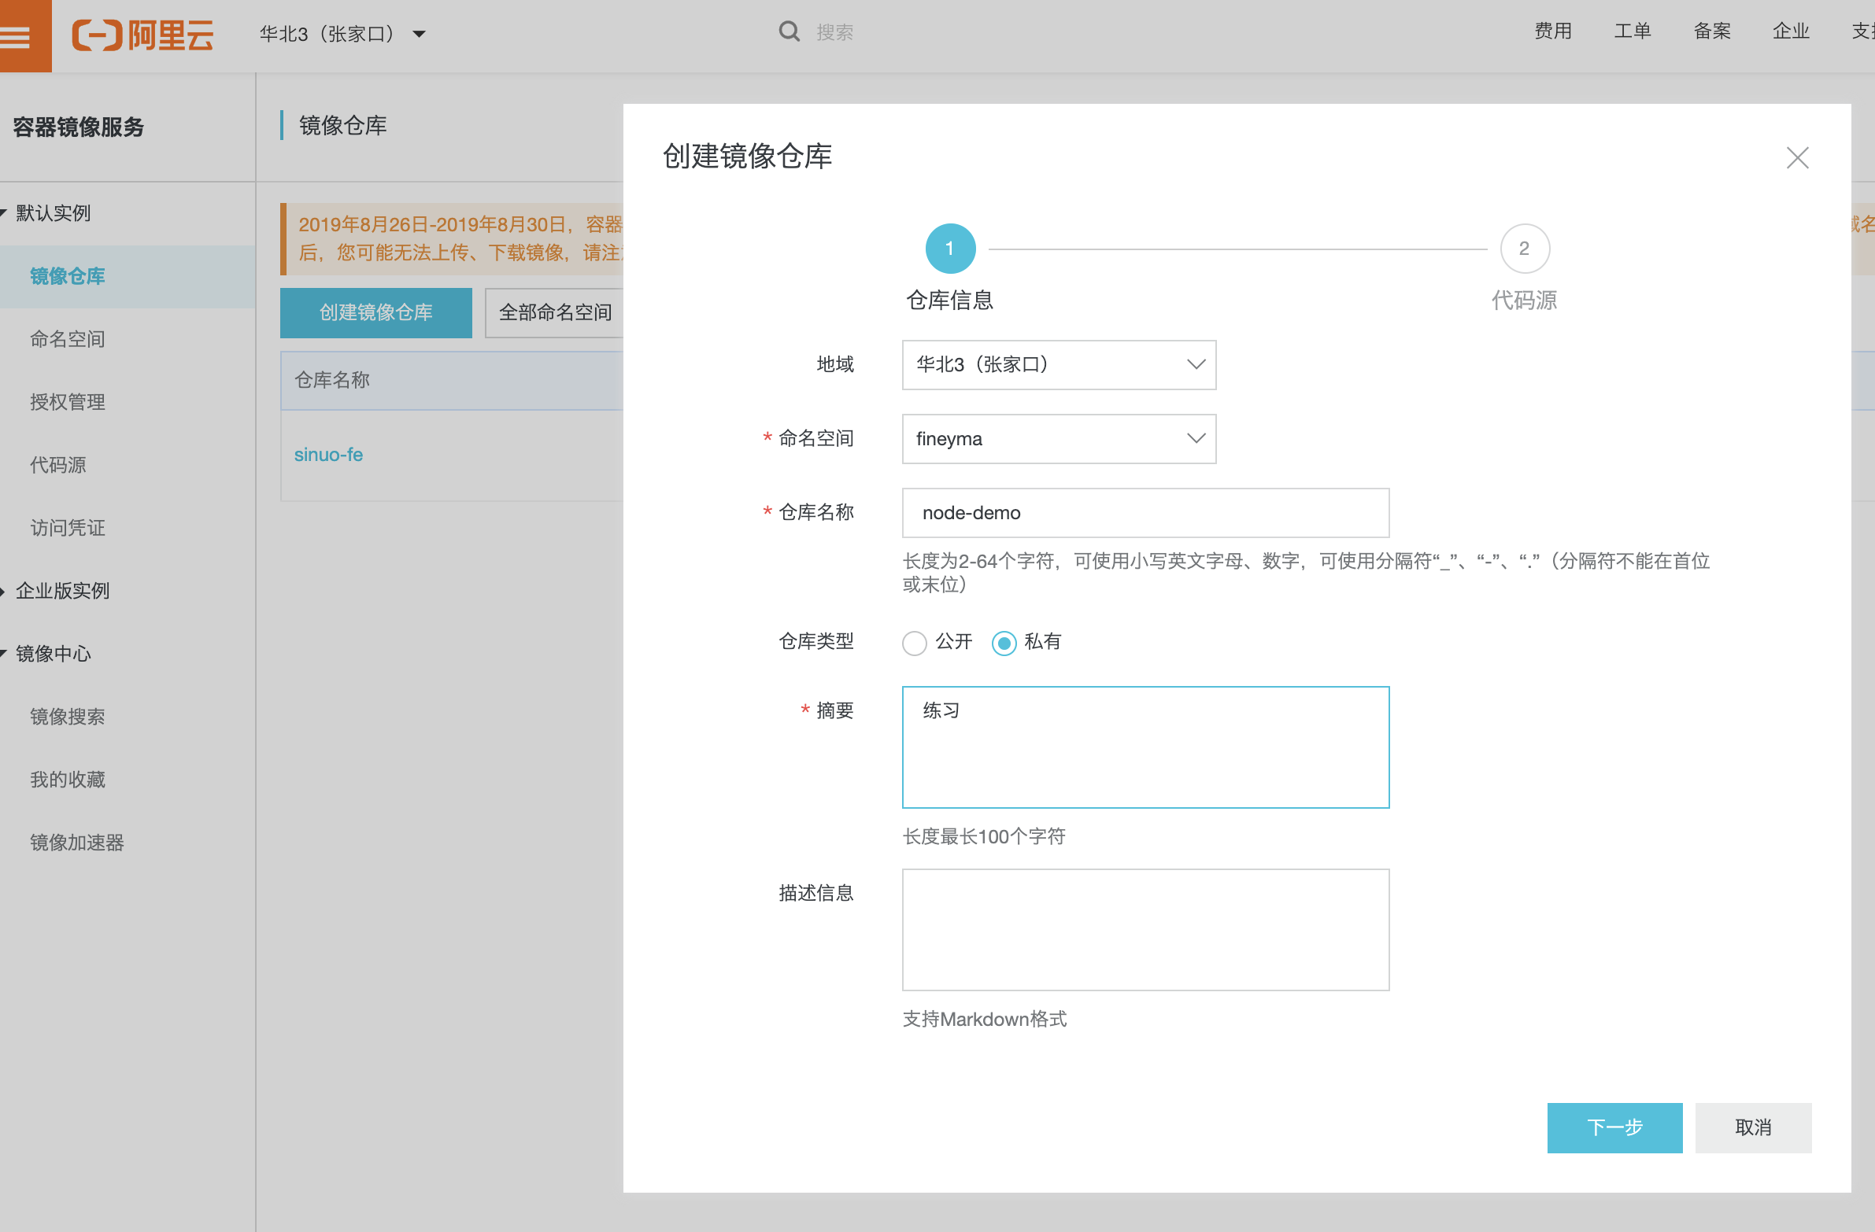Open the 地域 region dropdown
This screenshot has width=1875, height=1232.
pos(1058,364)
